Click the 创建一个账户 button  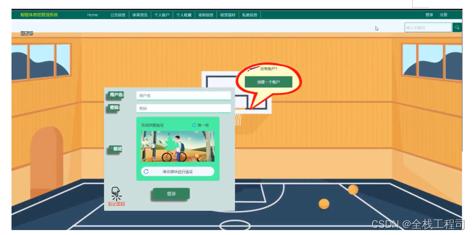(x=269, y=82)
